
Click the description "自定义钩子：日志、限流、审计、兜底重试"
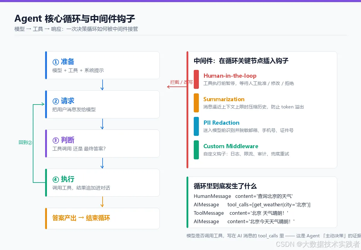point(246,154)
